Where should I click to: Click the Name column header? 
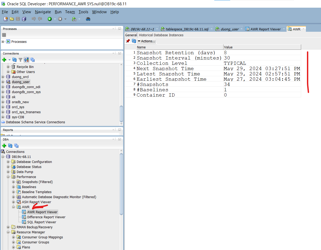pyautogui.click(x=180, y=47)
